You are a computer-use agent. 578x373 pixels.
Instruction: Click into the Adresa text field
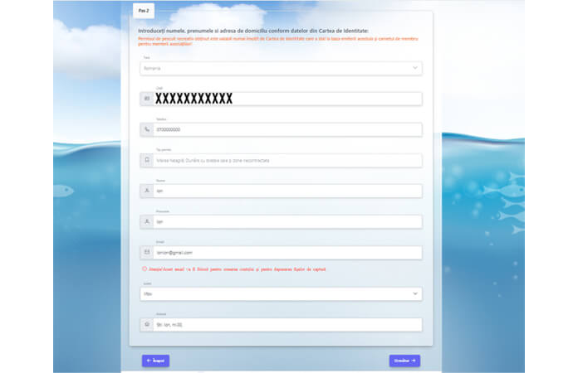287,325
